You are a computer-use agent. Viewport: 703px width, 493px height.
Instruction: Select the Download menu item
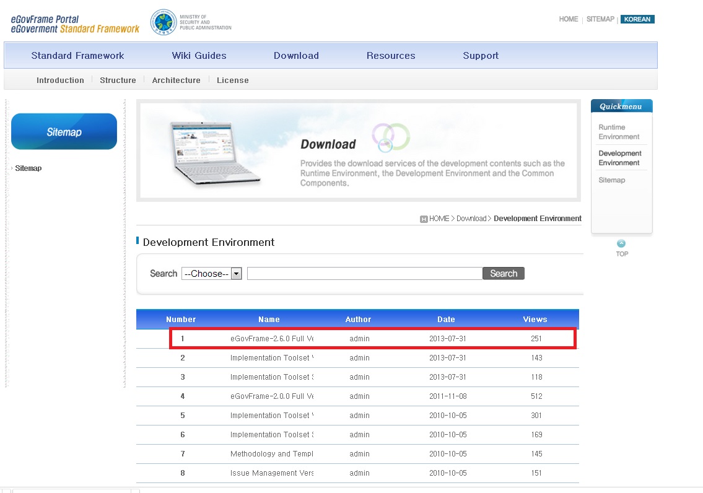296,56
